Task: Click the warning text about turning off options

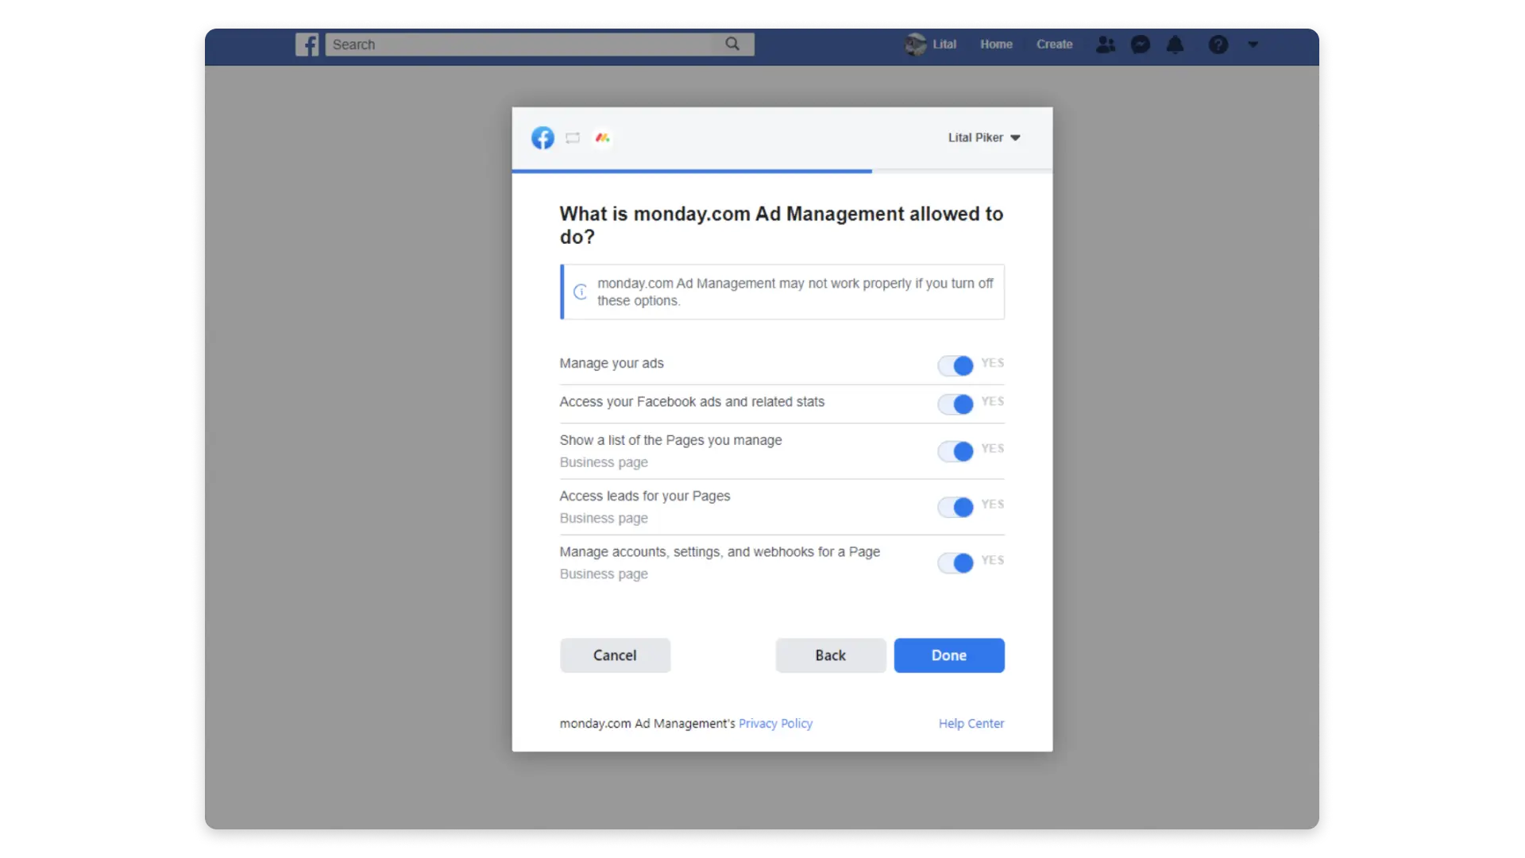Action: click(795, 292)
